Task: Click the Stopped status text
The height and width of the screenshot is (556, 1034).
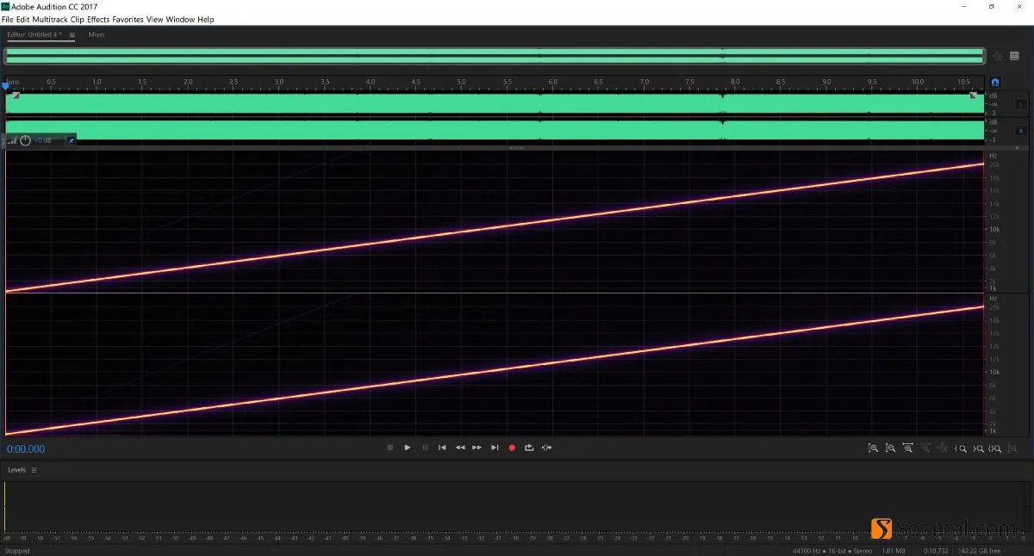Action: pos(17,551)
